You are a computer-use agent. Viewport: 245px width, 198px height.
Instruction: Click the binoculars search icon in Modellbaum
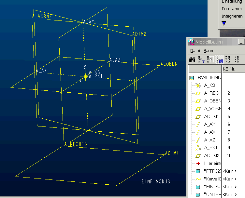click(x=192, y=59)
